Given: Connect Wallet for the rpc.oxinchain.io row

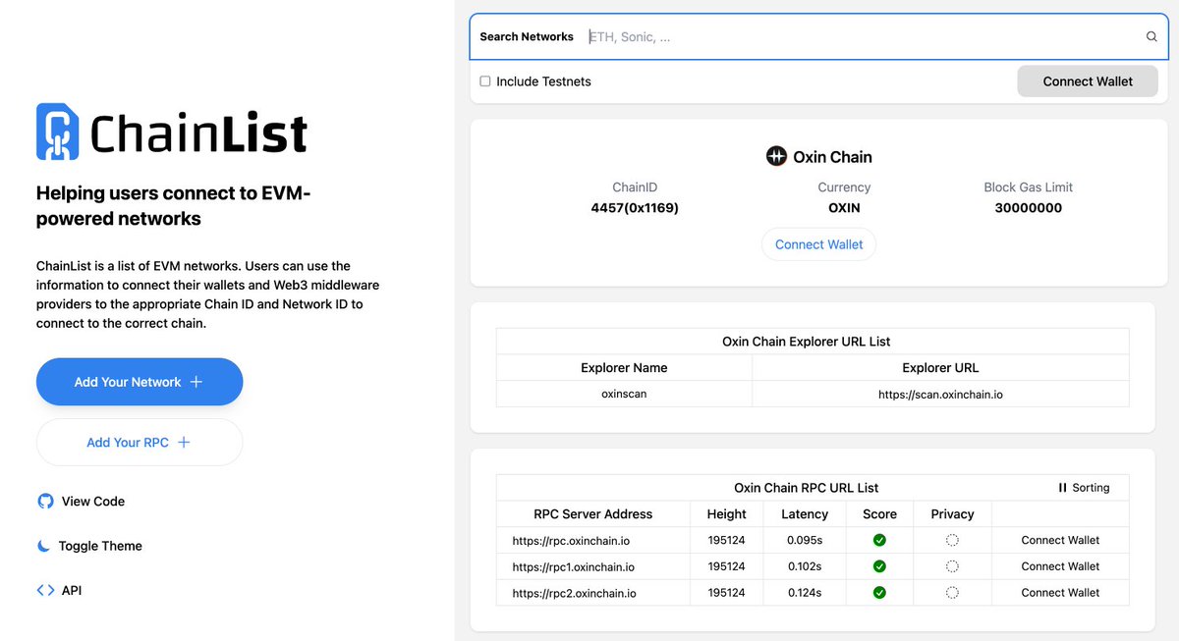Looking at the screenshot, I should [x=1060, y=540].
